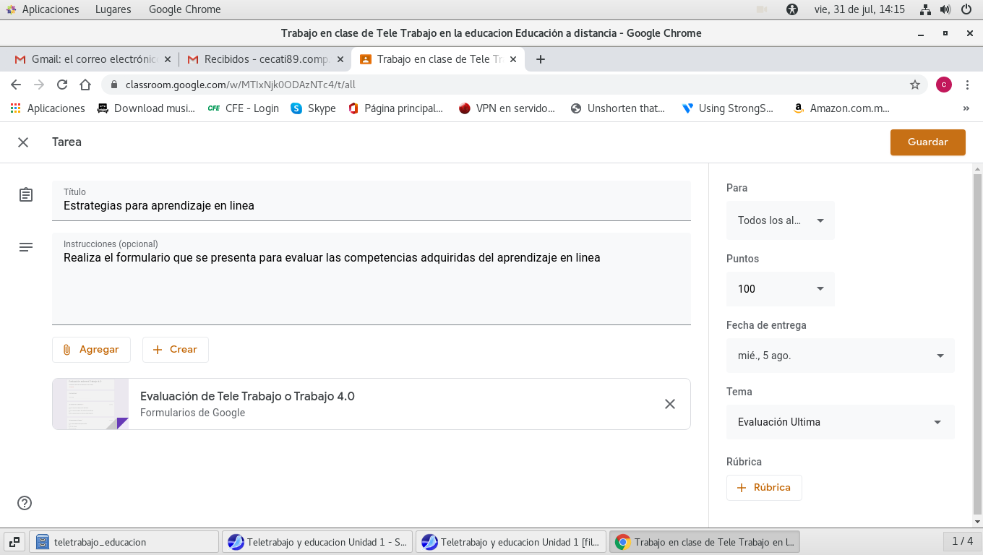The height and width of the screenshot is (555, 983).
Task: Open system volume control icon
Action: tap(945, 9)
